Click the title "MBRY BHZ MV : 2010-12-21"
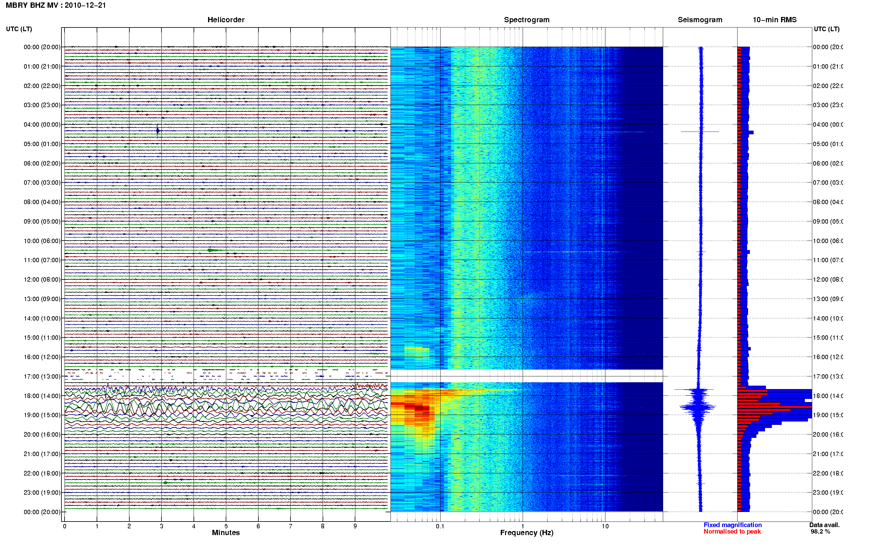878x549 pixels. tap(56, 5)
